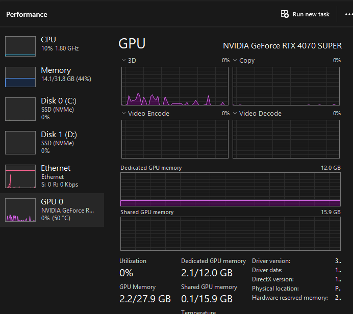The width and height of the screenshot is (353, 314).
Task: Click the 10% 1.80 GHz CPU text
Action: point(60,48)
